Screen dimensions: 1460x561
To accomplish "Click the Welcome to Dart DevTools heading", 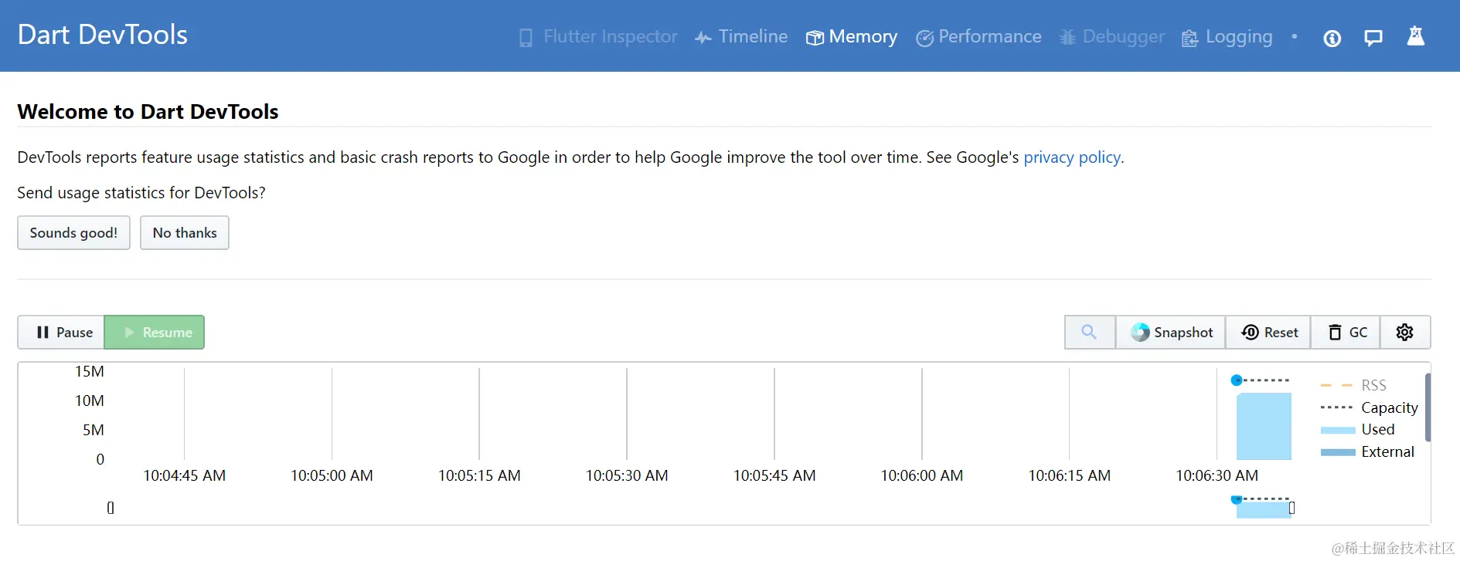I will 148,112.
